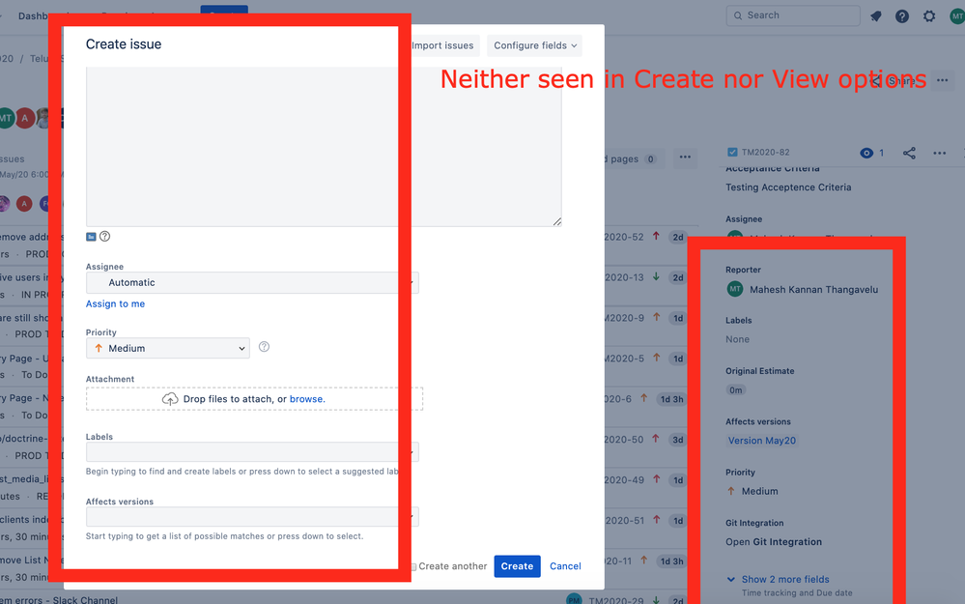
Task: Click the browse link in Attachment area
Action: click(x=307, y=399)
